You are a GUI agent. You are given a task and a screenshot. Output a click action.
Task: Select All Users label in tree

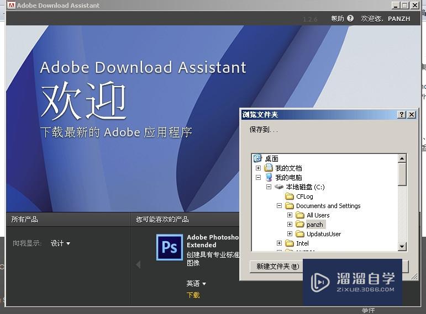(x=318, y=215)
